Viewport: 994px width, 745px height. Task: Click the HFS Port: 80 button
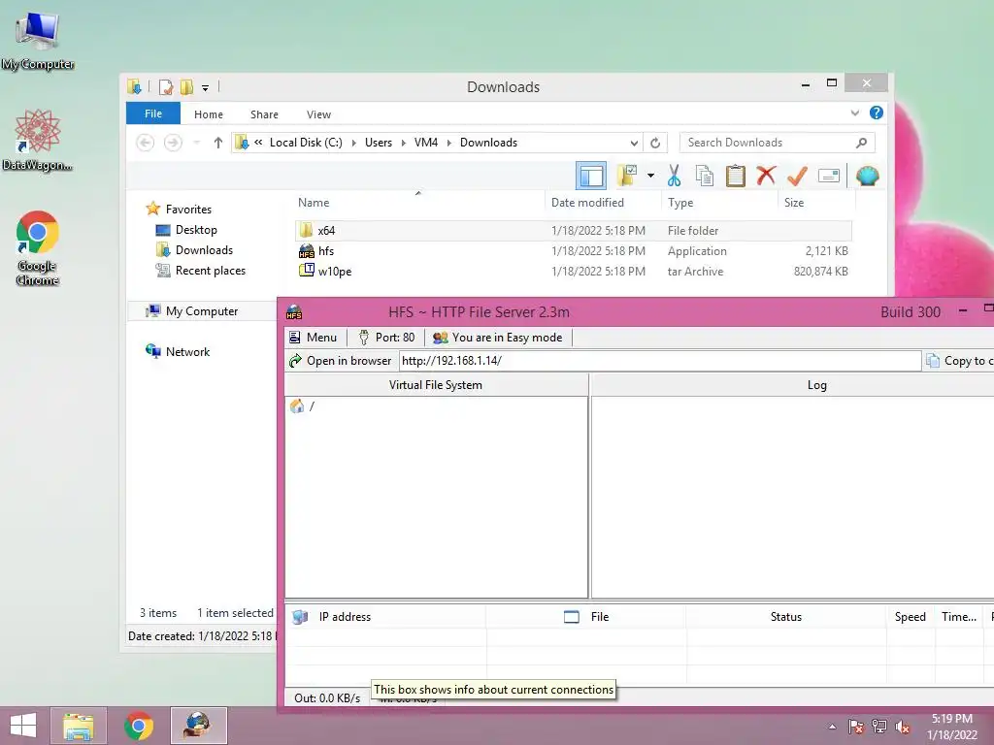tap(385, 338)
